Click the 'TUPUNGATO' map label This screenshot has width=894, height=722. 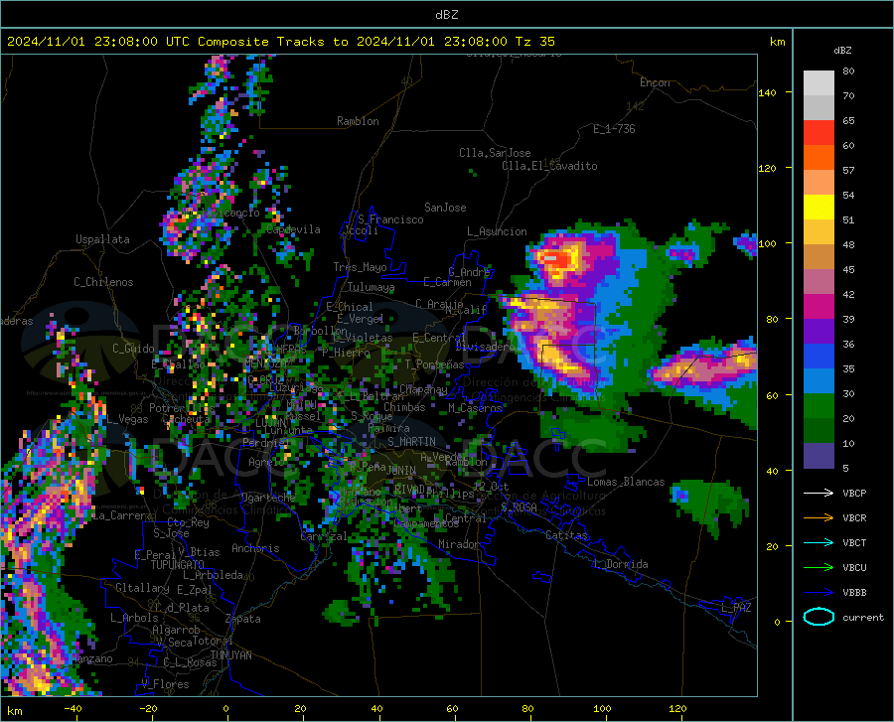click(x=178, y=565)
